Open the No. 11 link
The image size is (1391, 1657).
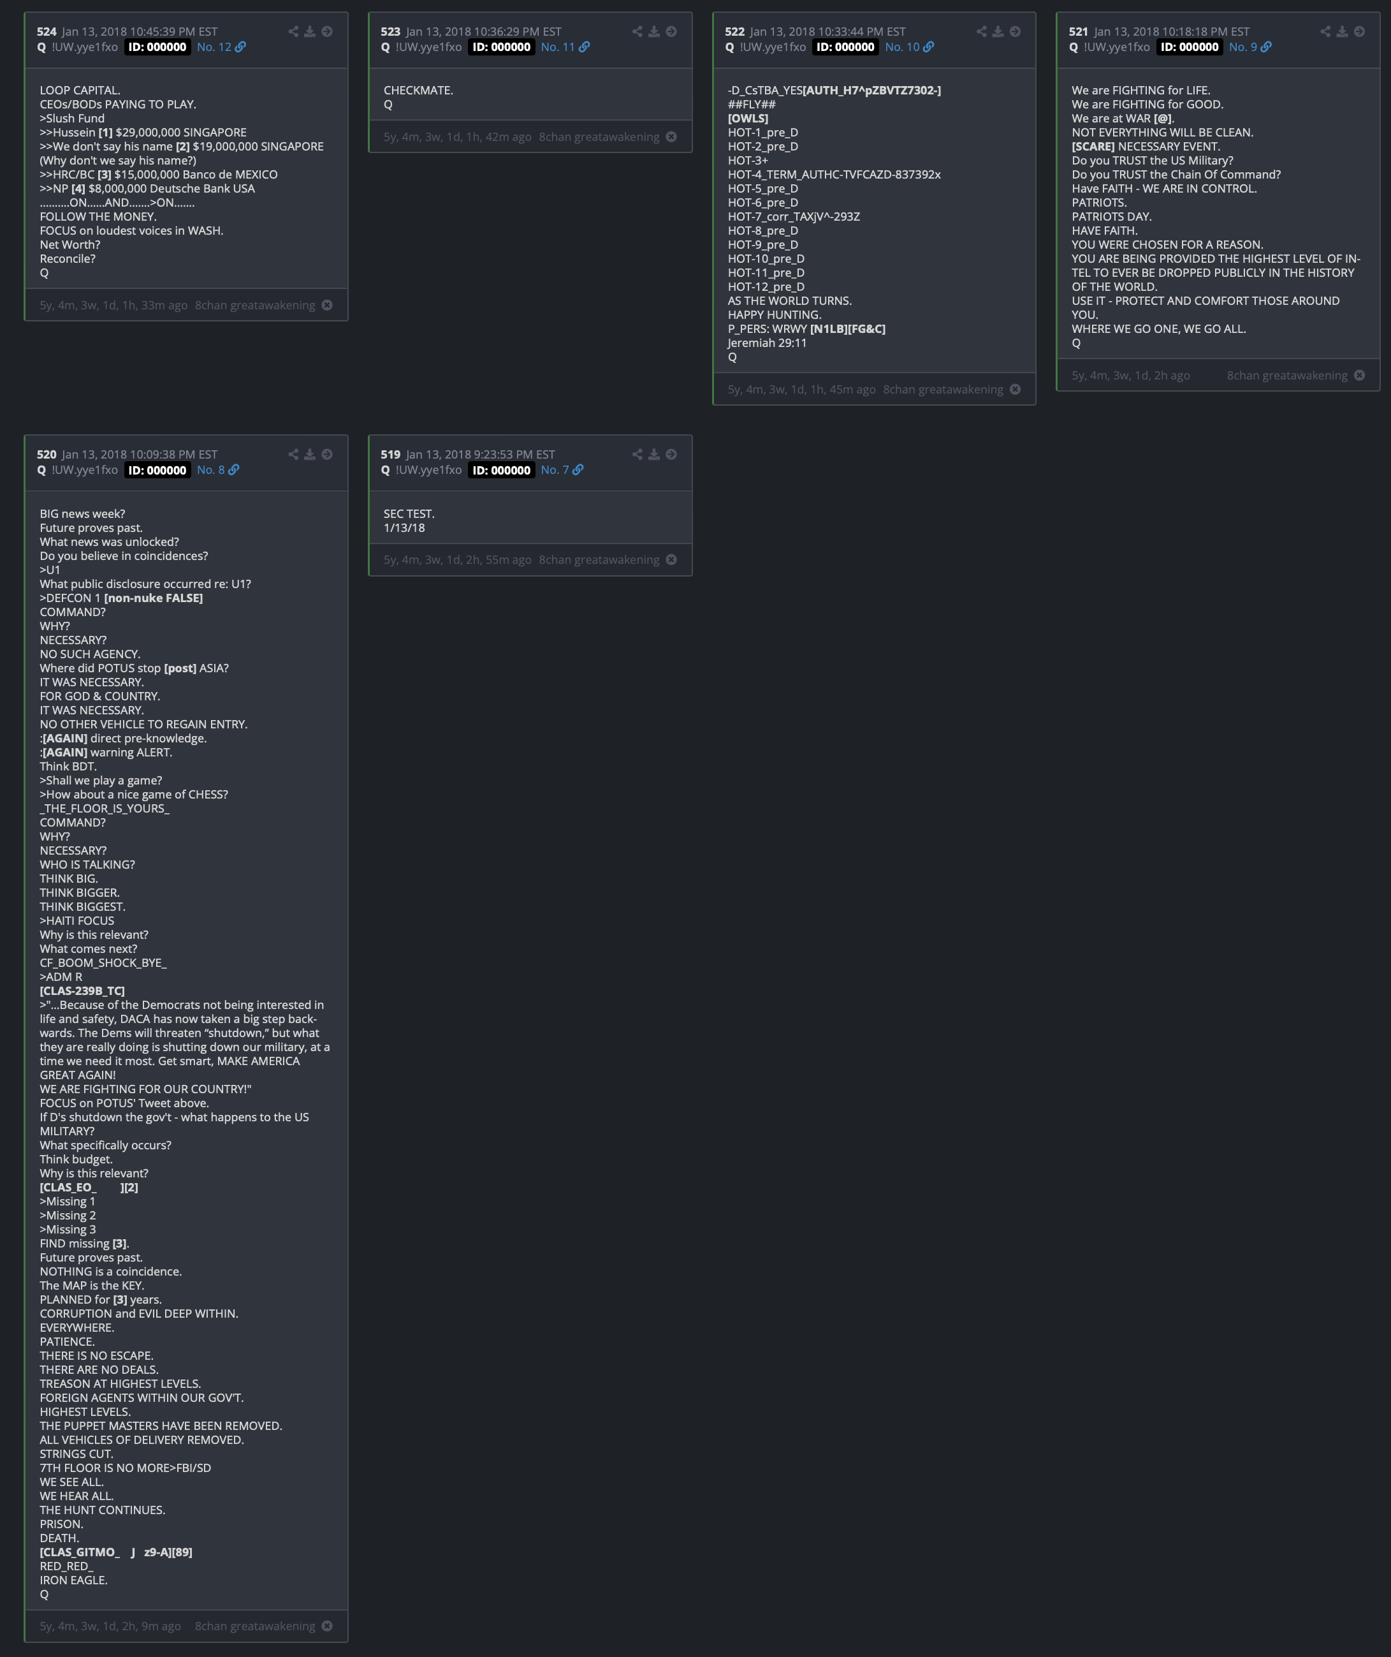(x=565, y=47)
